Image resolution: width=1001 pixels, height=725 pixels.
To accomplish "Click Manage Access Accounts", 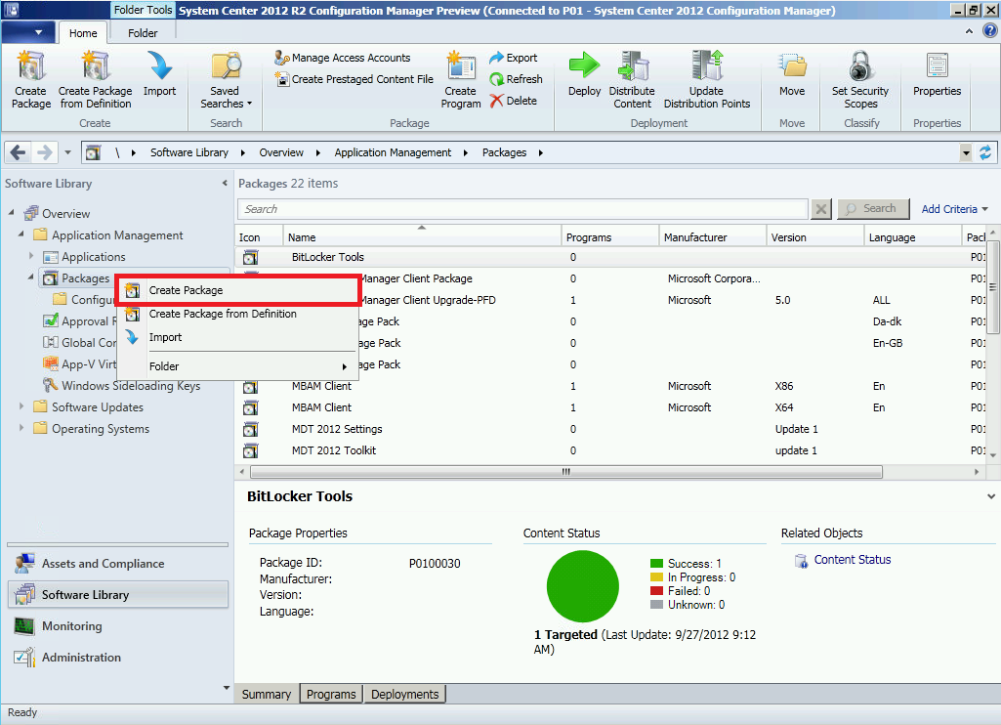I will click(342, 58).
